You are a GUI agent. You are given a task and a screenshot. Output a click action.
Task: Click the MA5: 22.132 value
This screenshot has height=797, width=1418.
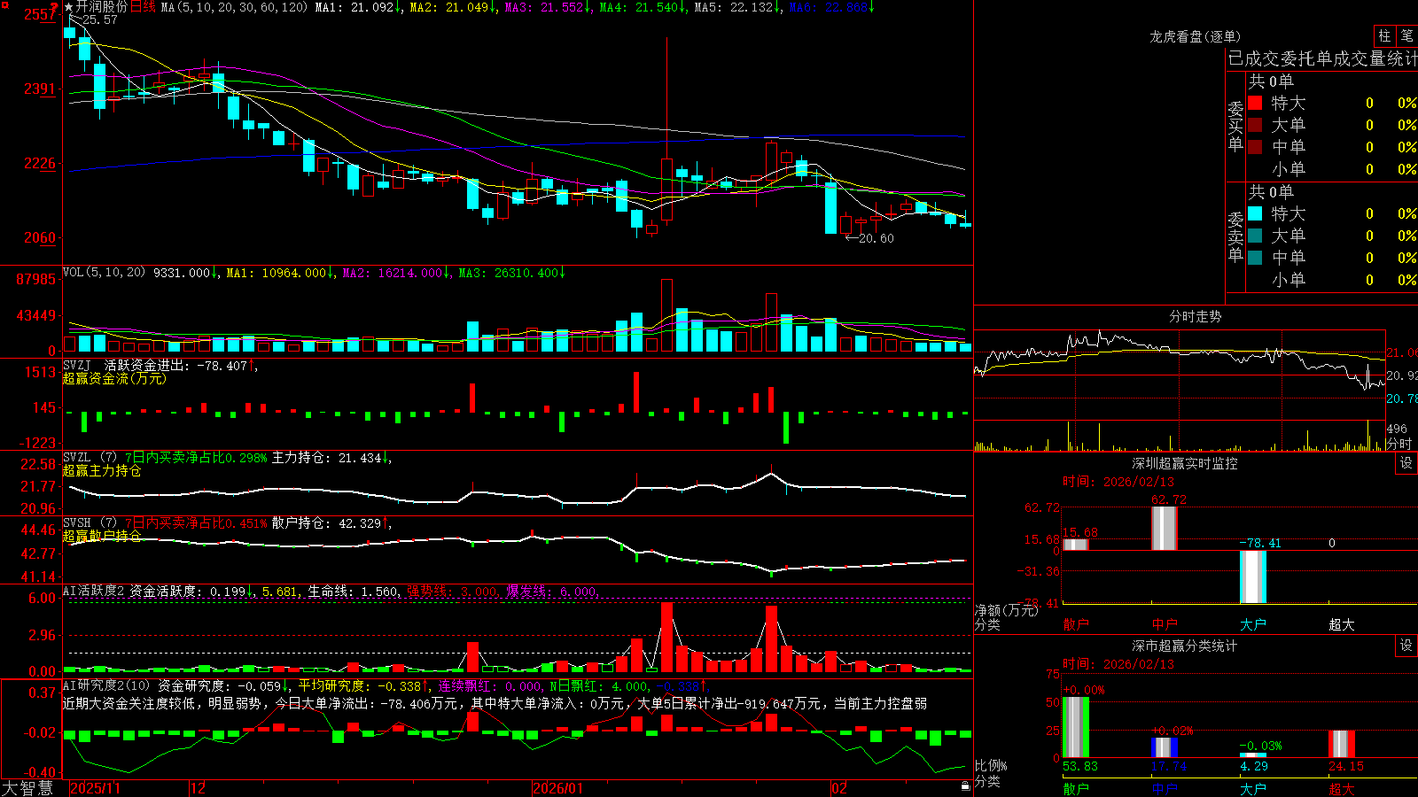point(736,7)
